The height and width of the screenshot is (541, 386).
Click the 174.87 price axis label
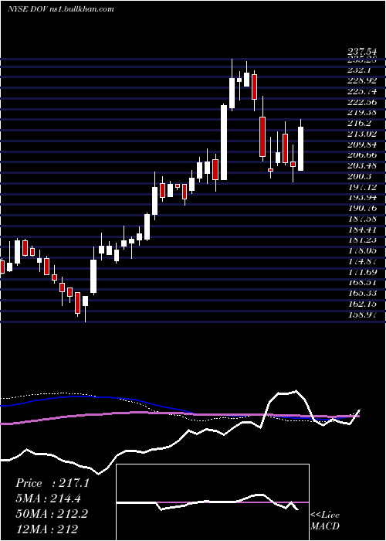click(361, 261)
